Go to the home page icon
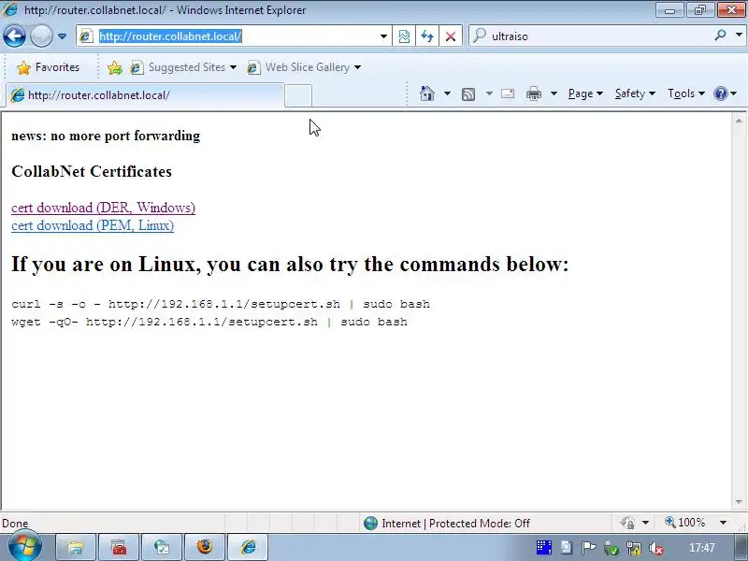This screenshot has width=748, height=561. (427, 93)
